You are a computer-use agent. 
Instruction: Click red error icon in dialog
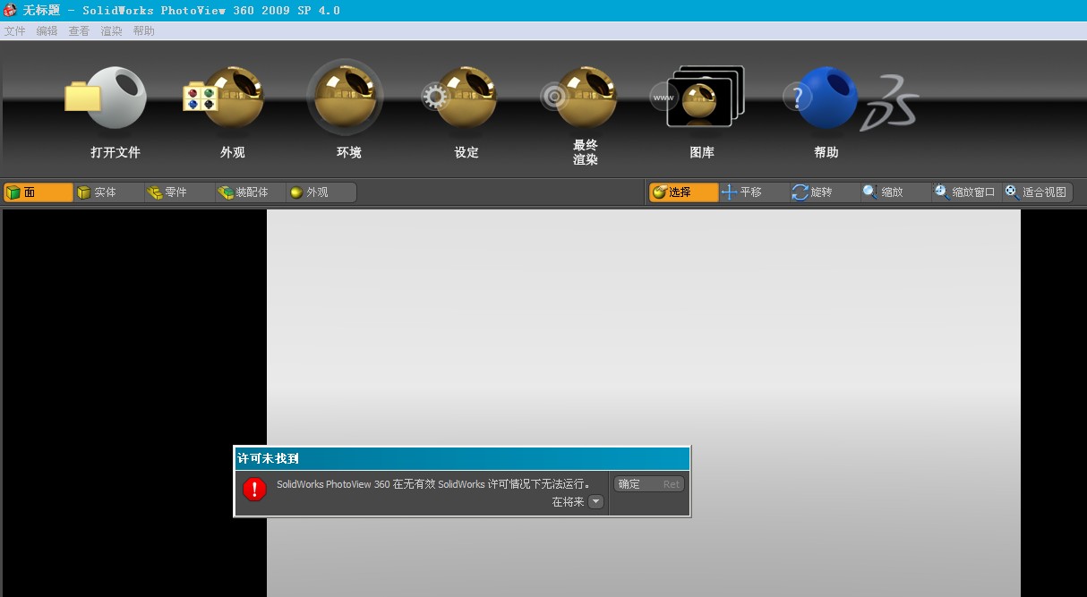click(x=255, y=489)
